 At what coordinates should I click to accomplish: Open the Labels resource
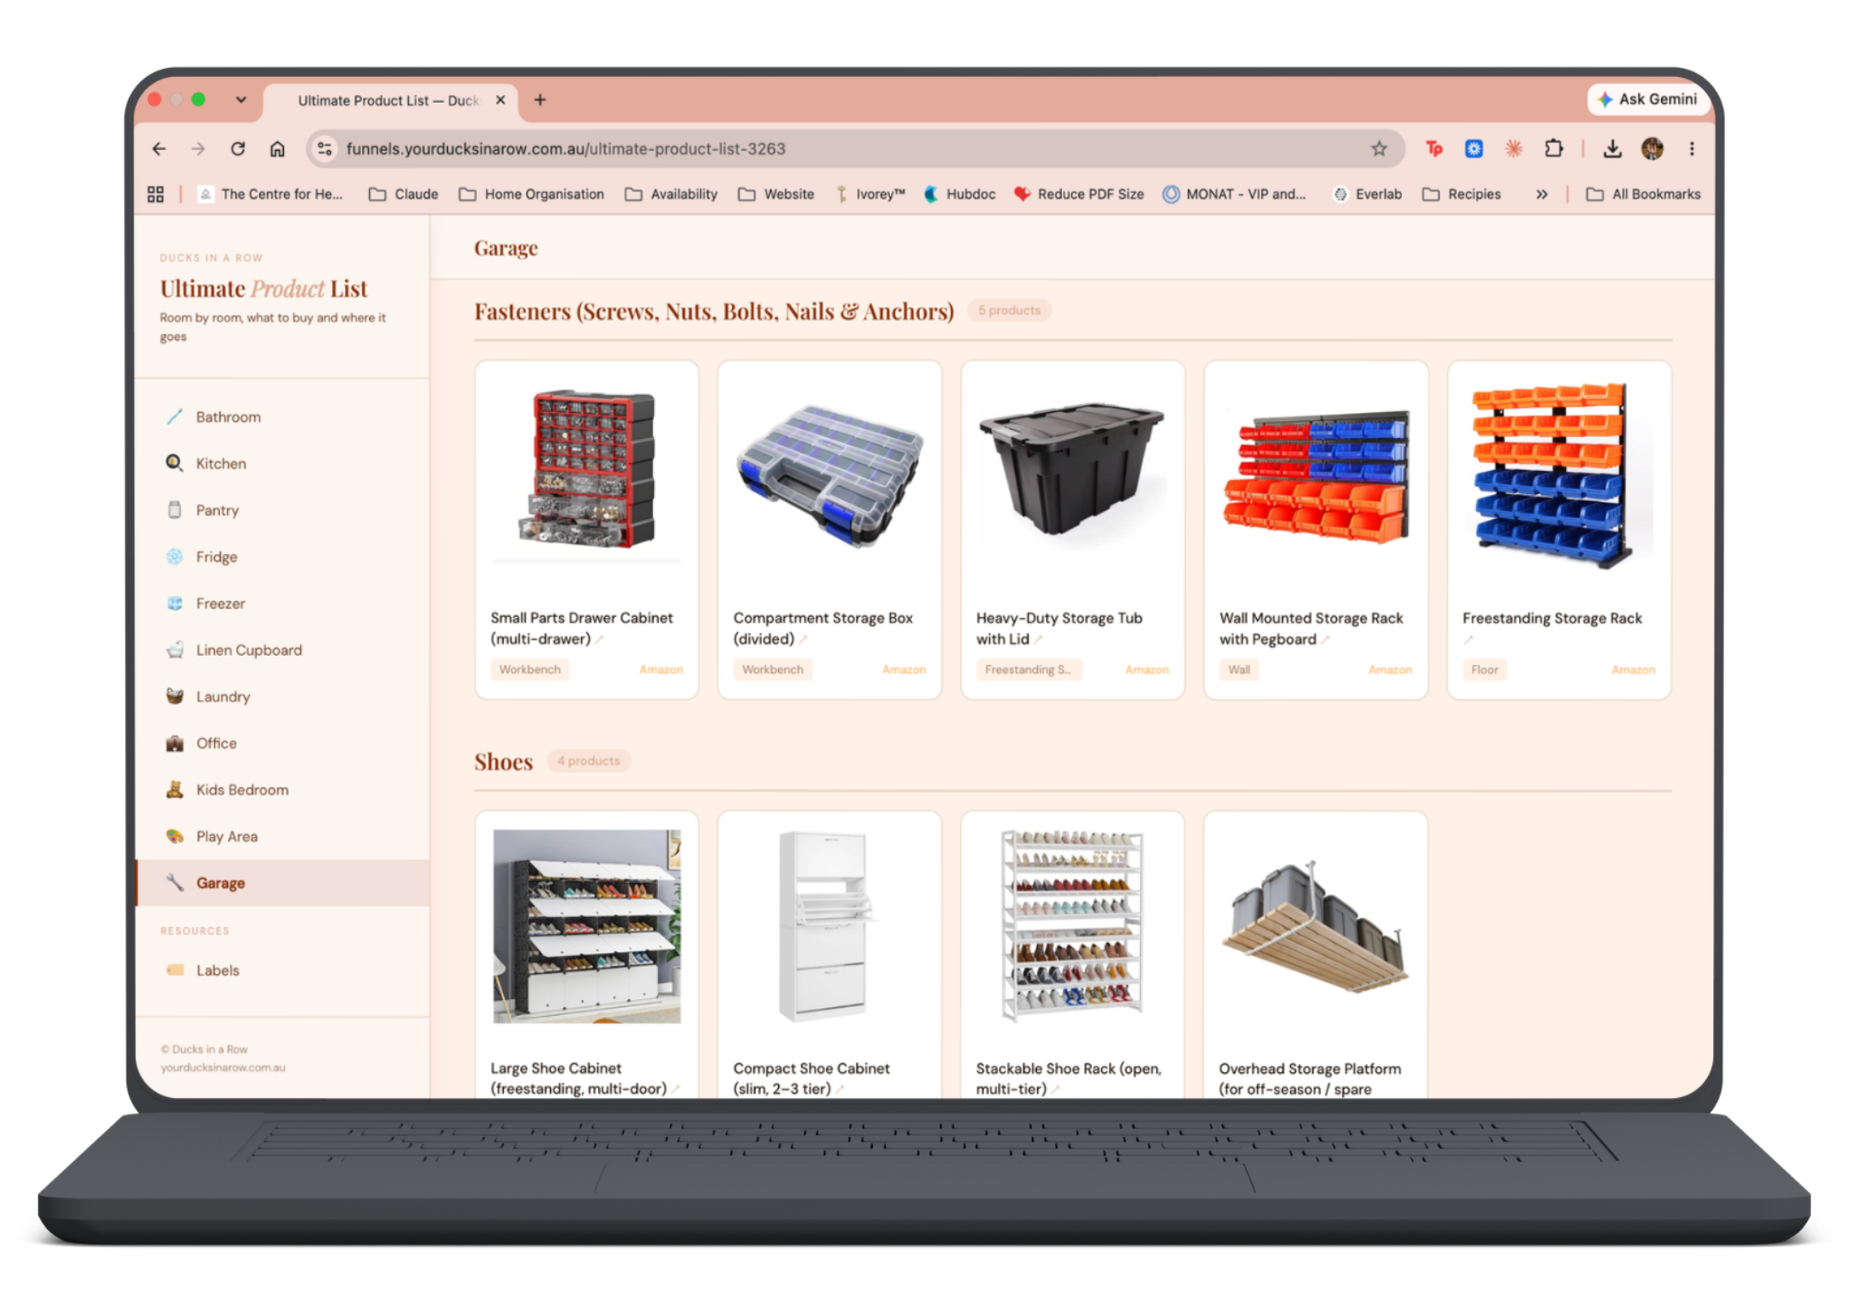(282, 971)
